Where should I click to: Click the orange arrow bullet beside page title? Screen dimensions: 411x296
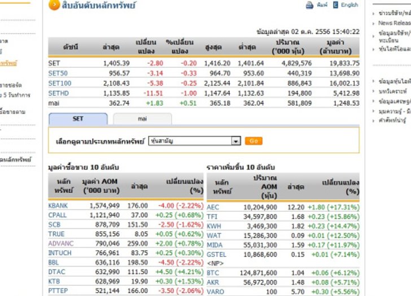pos(54,5)
